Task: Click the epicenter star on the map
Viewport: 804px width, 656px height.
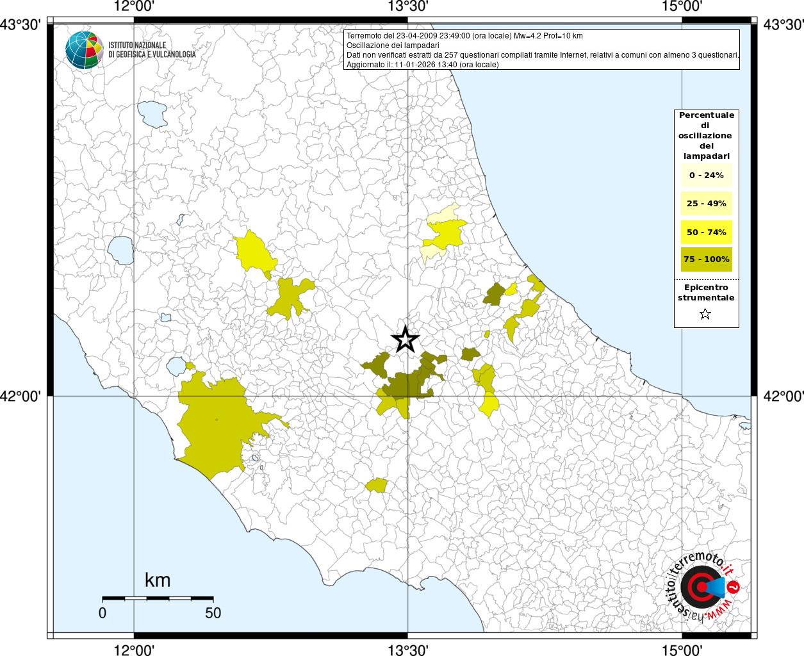Action: [405, 340]
